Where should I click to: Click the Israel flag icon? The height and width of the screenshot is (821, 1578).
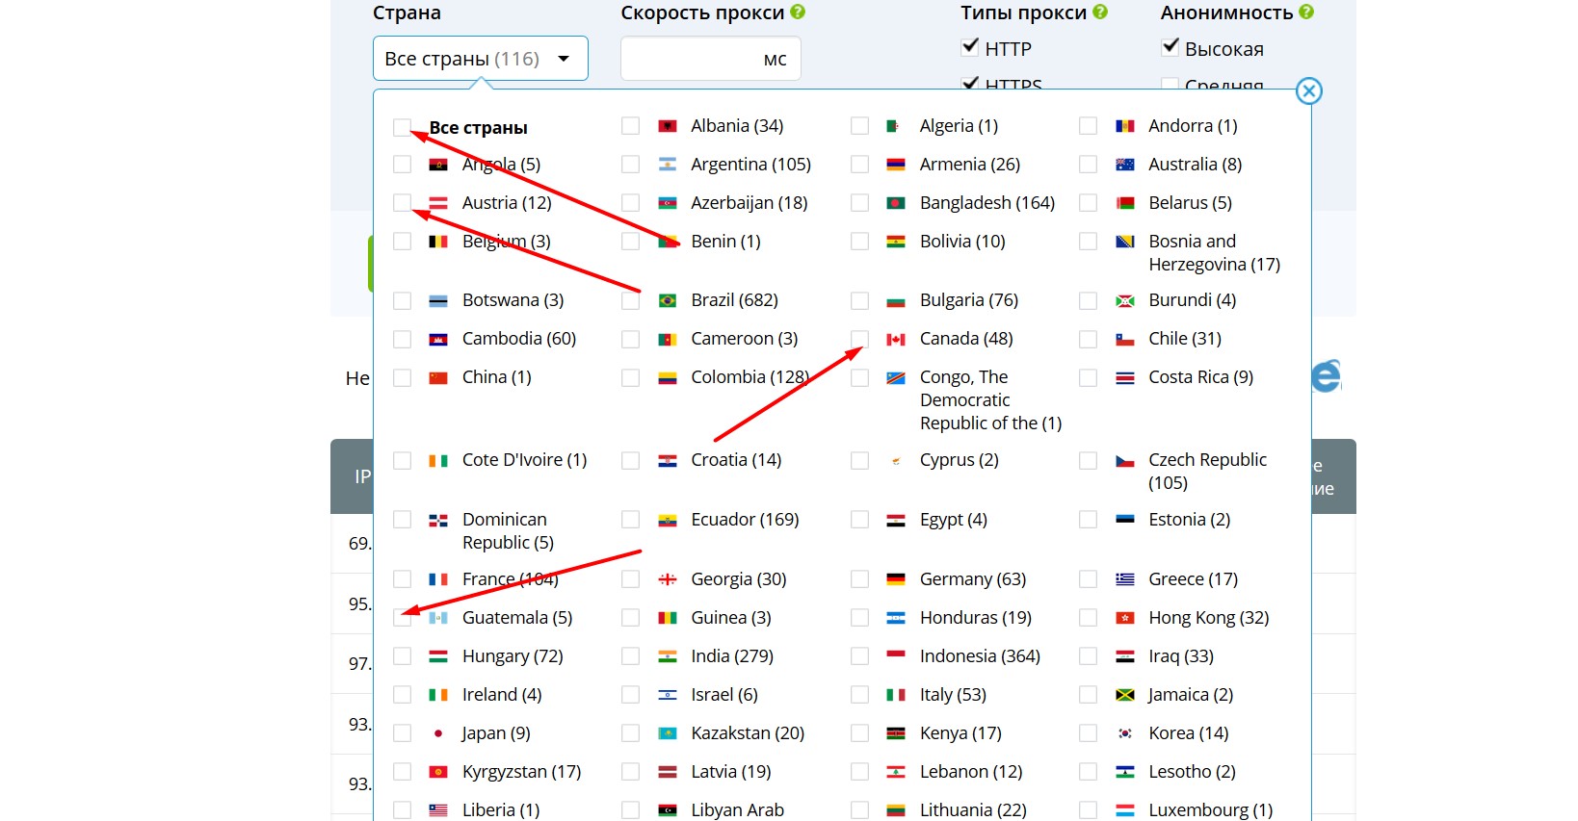click(668, 695)
